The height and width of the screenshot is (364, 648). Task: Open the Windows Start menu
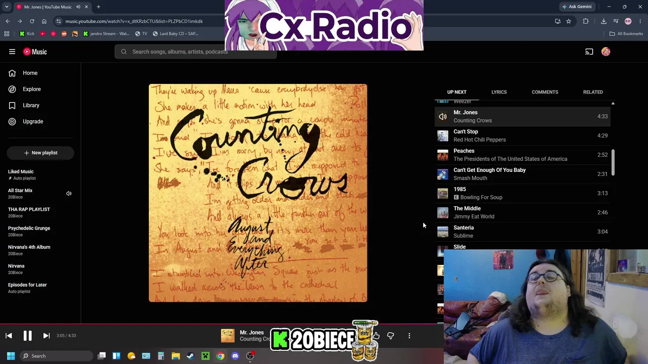11,356
